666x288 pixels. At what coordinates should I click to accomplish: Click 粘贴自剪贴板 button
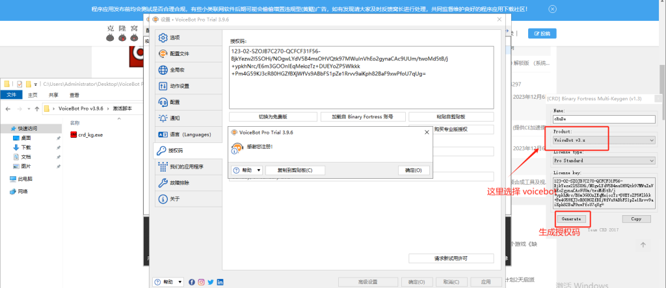(x=451, y=116)
